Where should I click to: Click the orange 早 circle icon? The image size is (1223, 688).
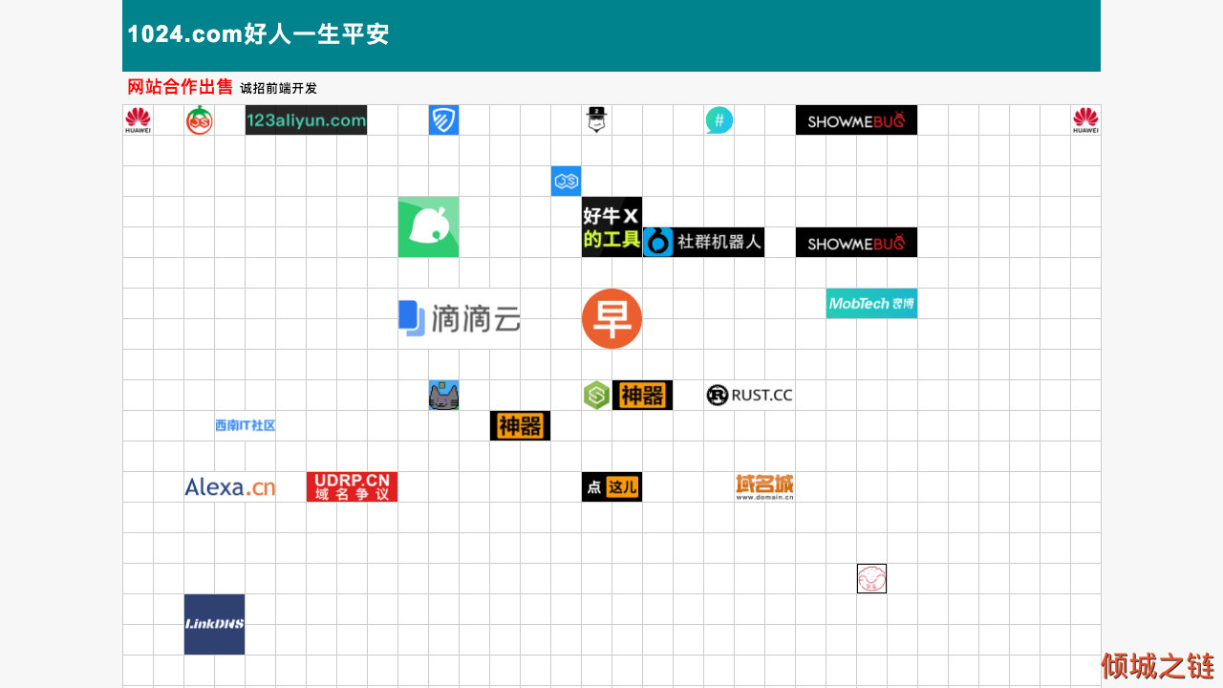coord(611,319)
